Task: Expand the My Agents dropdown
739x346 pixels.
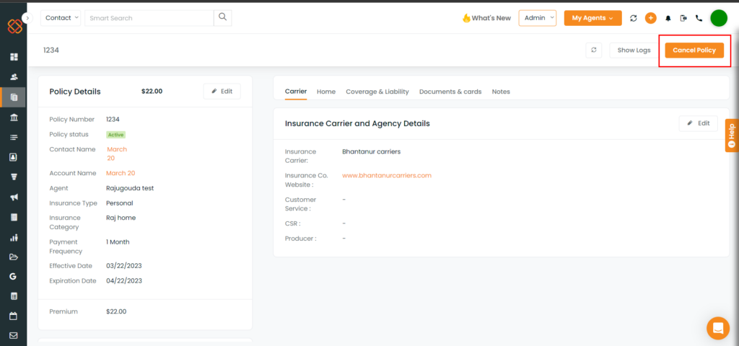Action: [x=593, y=18]
